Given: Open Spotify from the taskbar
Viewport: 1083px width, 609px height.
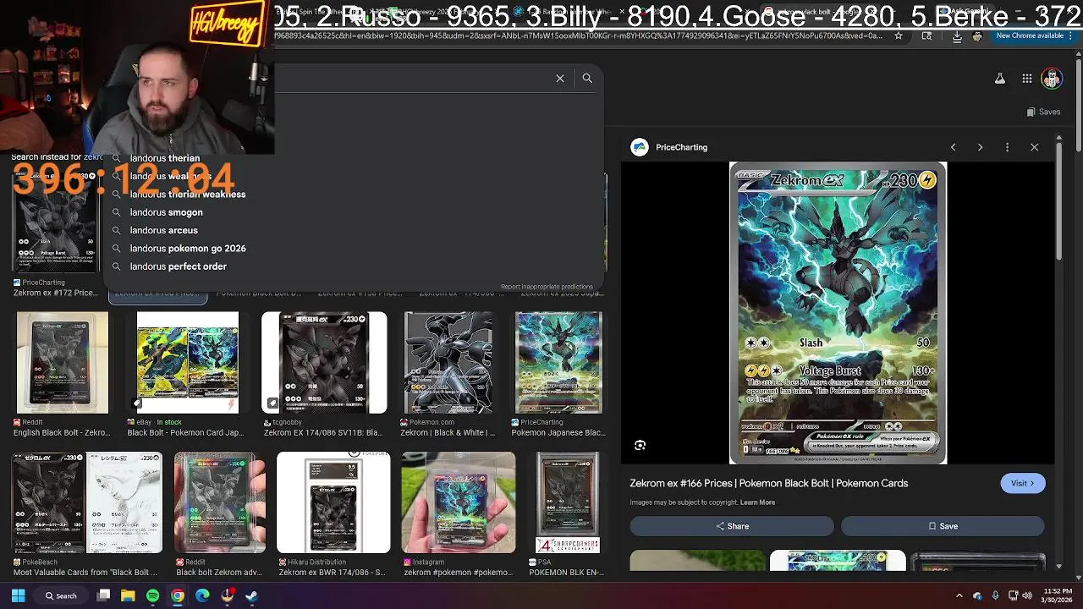Looking at the screenshot, I should pyautogui.click(x=152, y=595).
